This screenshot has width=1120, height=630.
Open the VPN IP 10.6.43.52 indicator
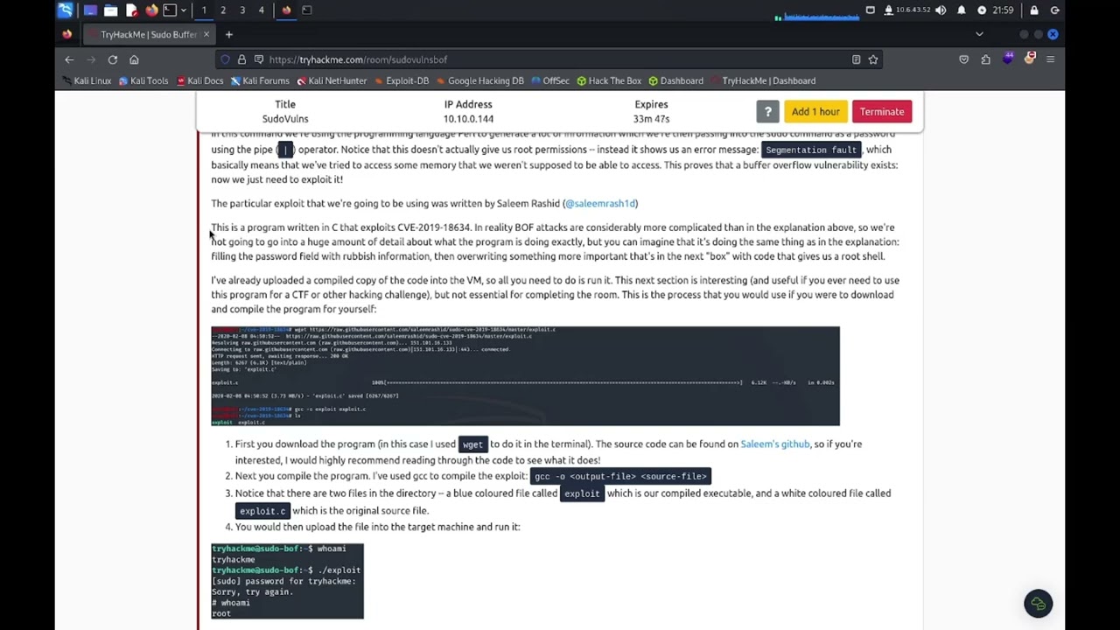[907, 10]
